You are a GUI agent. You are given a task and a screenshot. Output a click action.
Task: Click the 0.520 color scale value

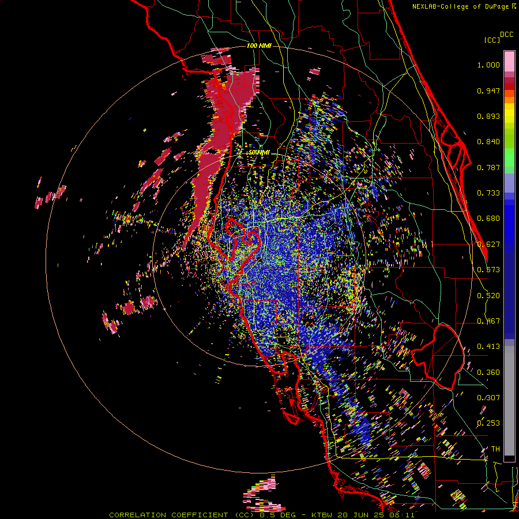[x=488, y=296]
